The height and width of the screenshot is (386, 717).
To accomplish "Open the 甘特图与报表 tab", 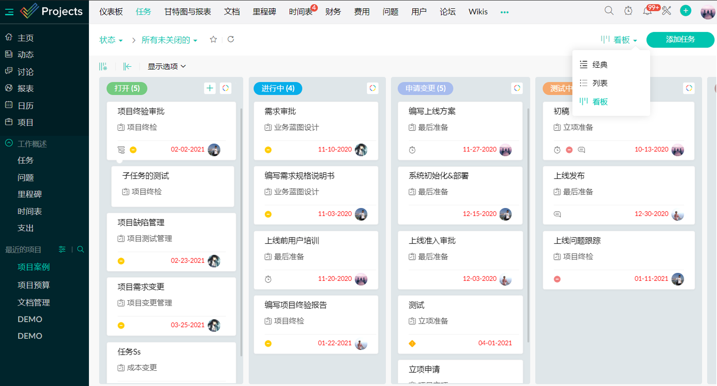I will click(x=188, y=12).
